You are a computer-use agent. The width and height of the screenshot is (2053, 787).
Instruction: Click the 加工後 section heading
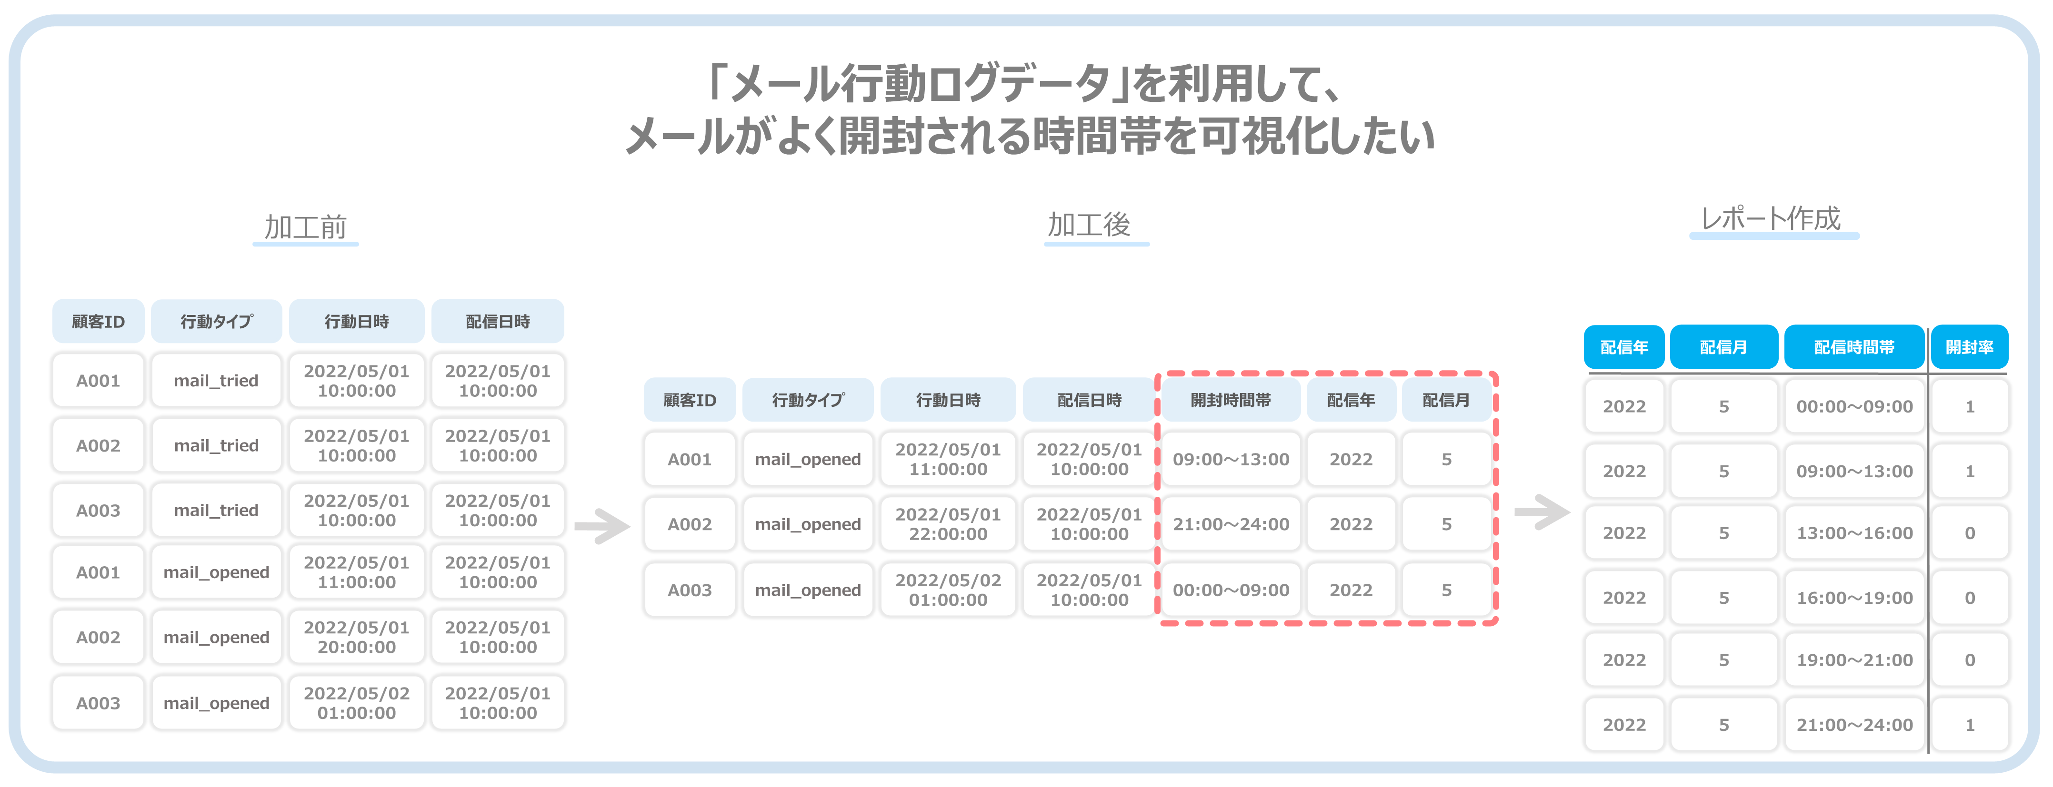[1089, 225]
